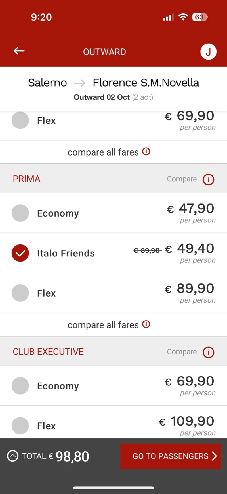Choose the Prima Flex €89,90 radio button
Viewport: 227px width, 494px height.
pyautogui.click(x=20, y=293)
